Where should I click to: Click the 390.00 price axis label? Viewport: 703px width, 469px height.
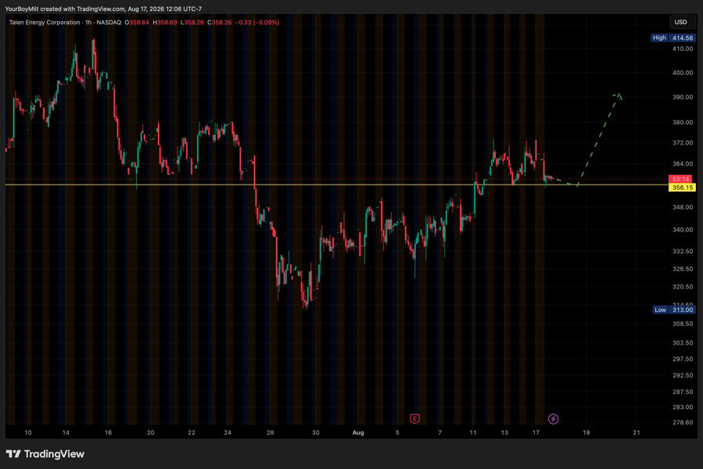click(x=683, y=97)
